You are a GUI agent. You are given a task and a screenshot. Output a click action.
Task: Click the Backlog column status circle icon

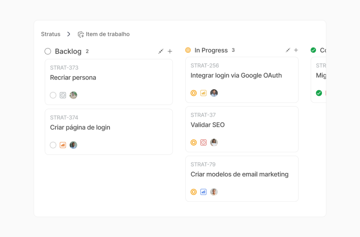point(48,51)
